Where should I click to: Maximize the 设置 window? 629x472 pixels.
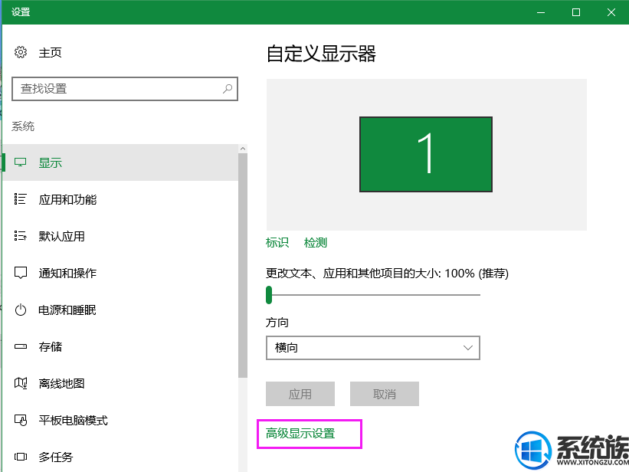point(576,12)
